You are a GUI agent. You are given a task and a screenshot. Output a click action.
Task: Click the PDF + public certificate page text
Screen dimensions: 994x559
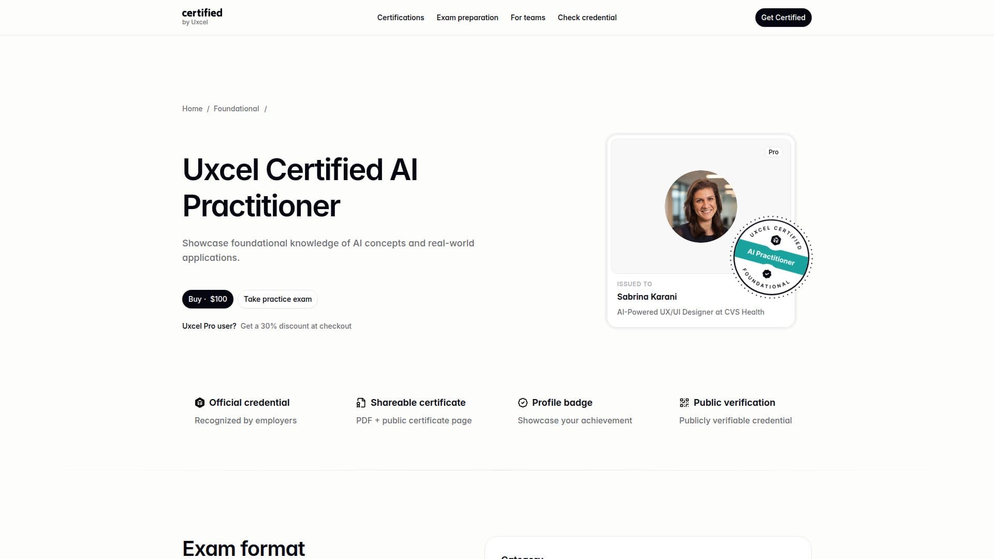[x=414, y=420]
